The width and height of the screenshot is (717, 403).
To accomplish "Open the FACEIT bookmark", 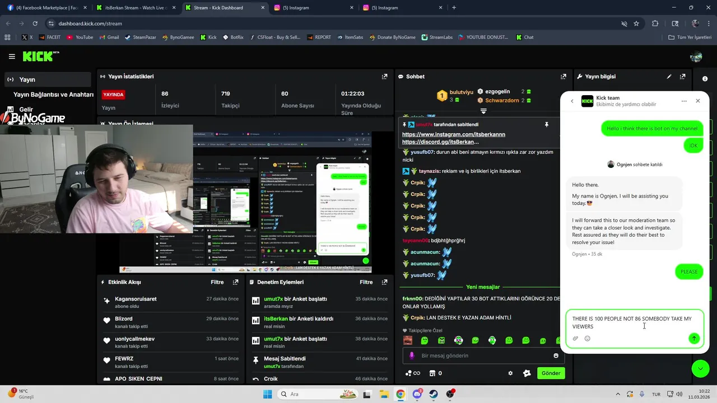I will [x=49, y=38].
